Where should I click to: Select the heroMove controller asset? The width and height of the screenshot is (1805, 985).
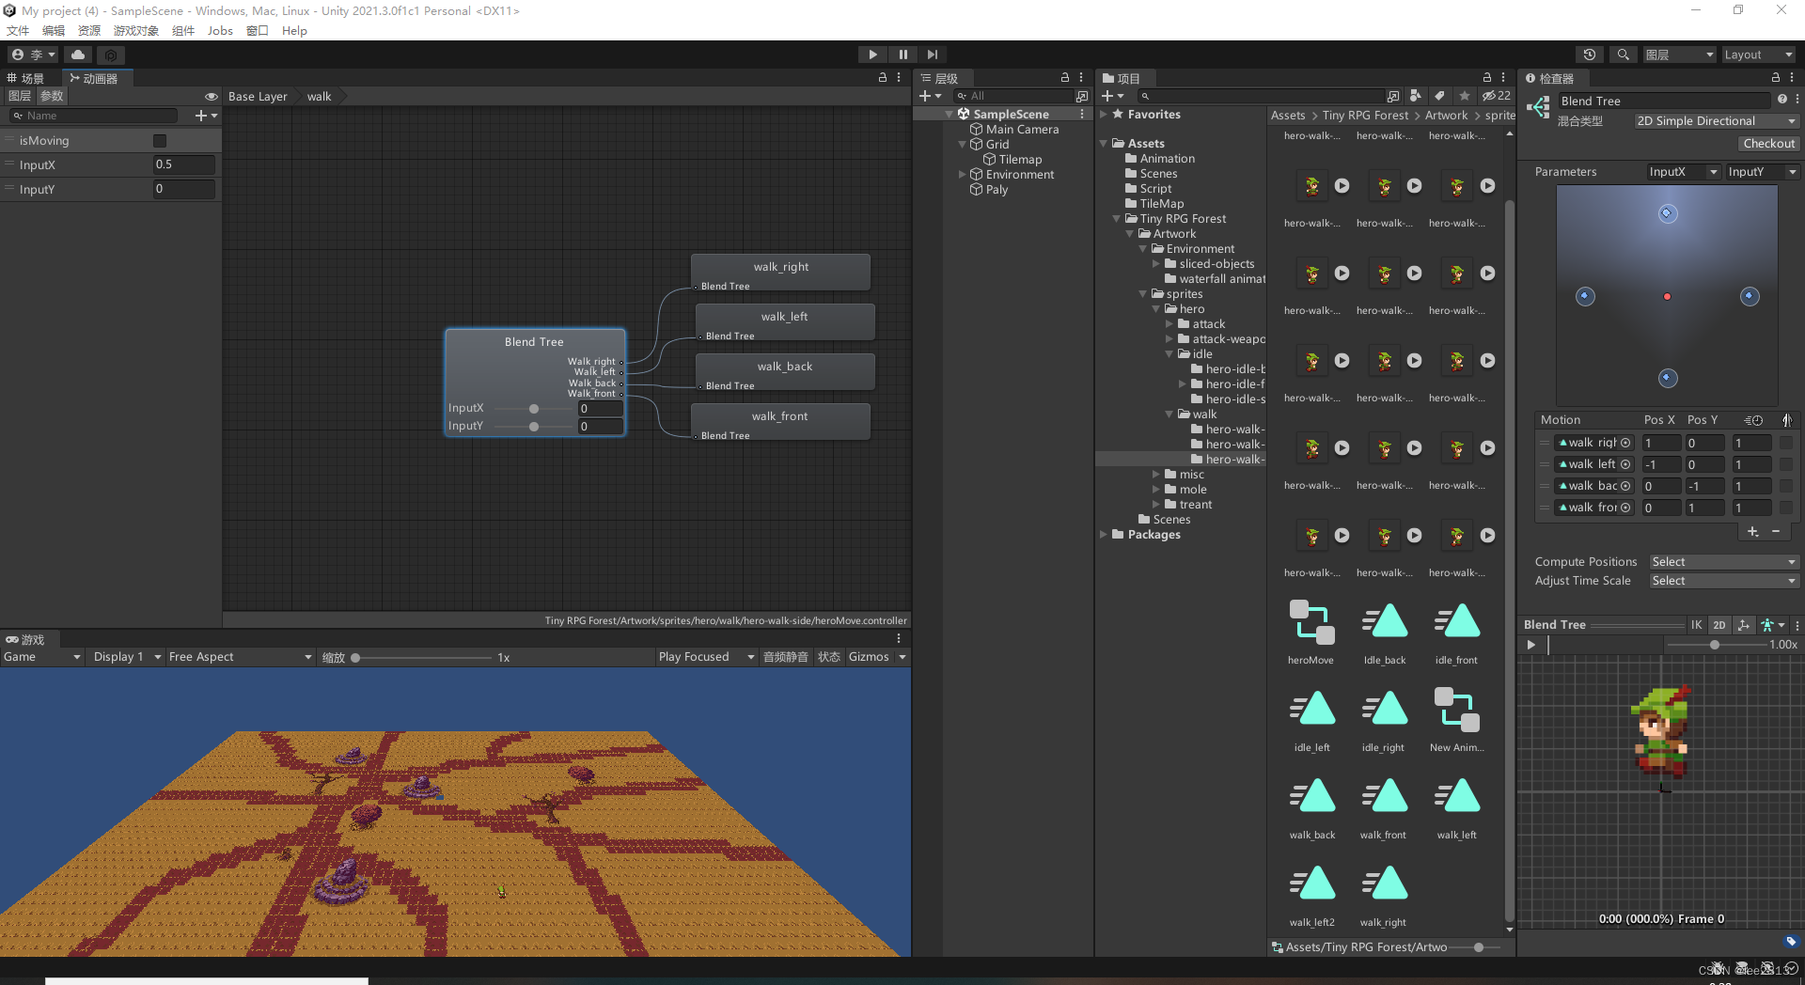pos(1311,632)
